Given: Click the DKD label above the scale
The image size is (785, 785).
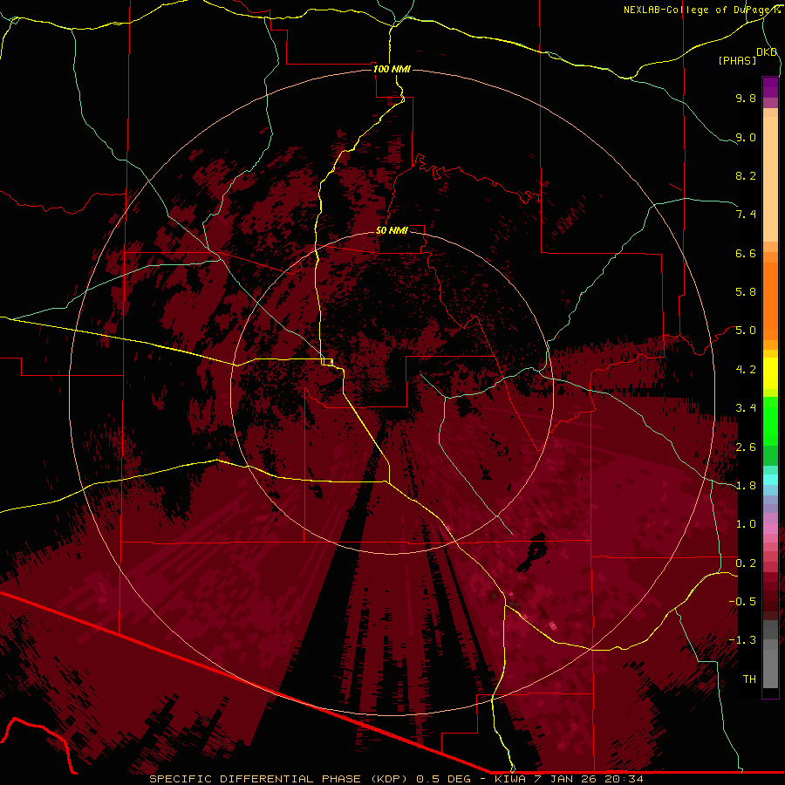Looking at the screenshot, I should click(x=767, y=52).
